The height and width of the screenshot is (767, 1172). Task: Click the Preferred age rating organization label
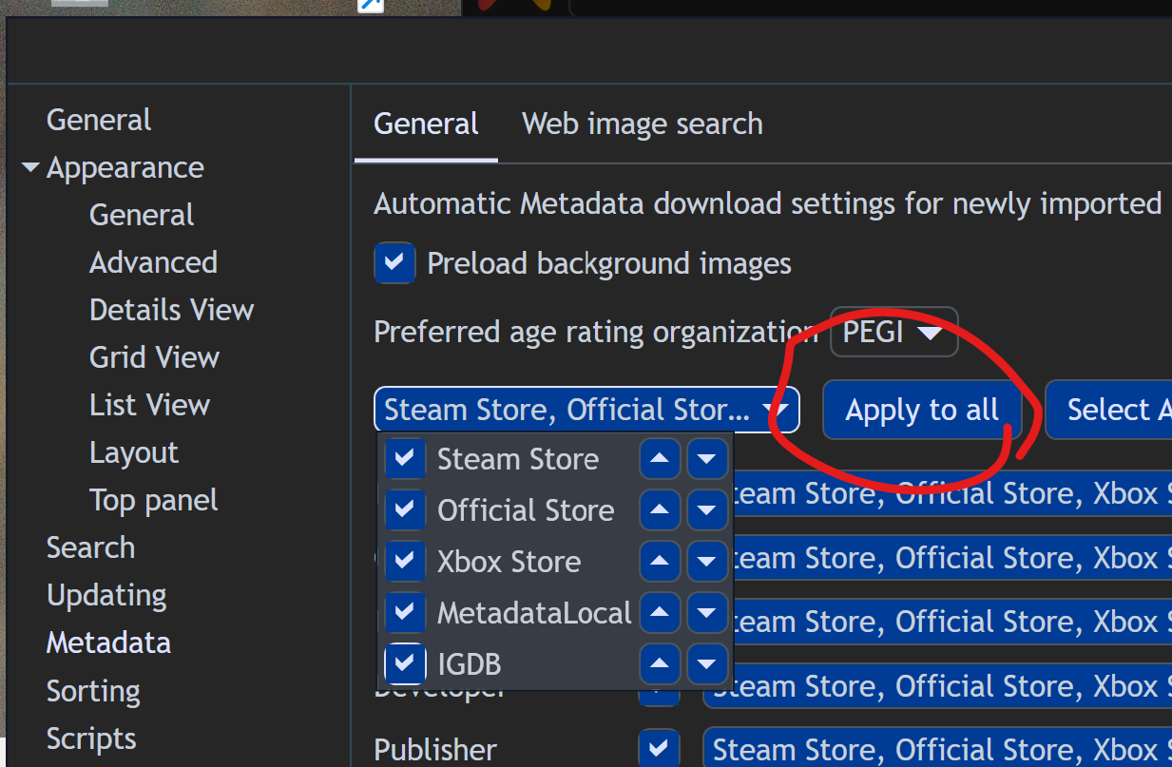(595, 332)
